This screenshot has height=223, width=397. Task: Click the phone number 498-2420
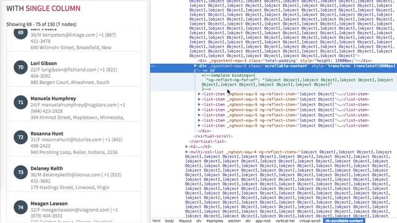[40, 146]
